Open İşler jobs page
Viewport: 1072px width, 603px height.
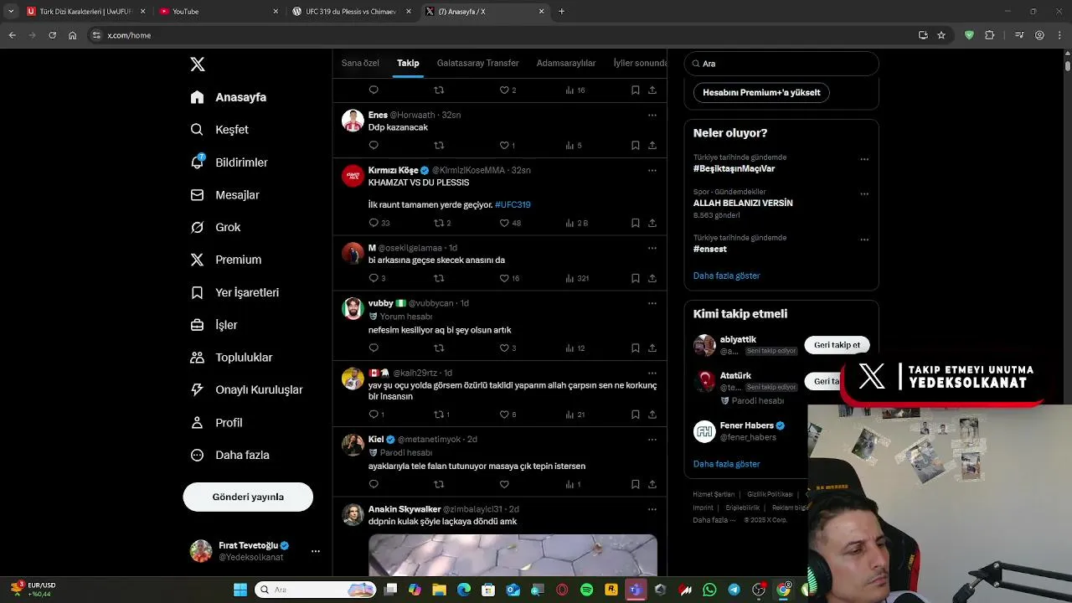pyautogui.click(x=214, y=325)
